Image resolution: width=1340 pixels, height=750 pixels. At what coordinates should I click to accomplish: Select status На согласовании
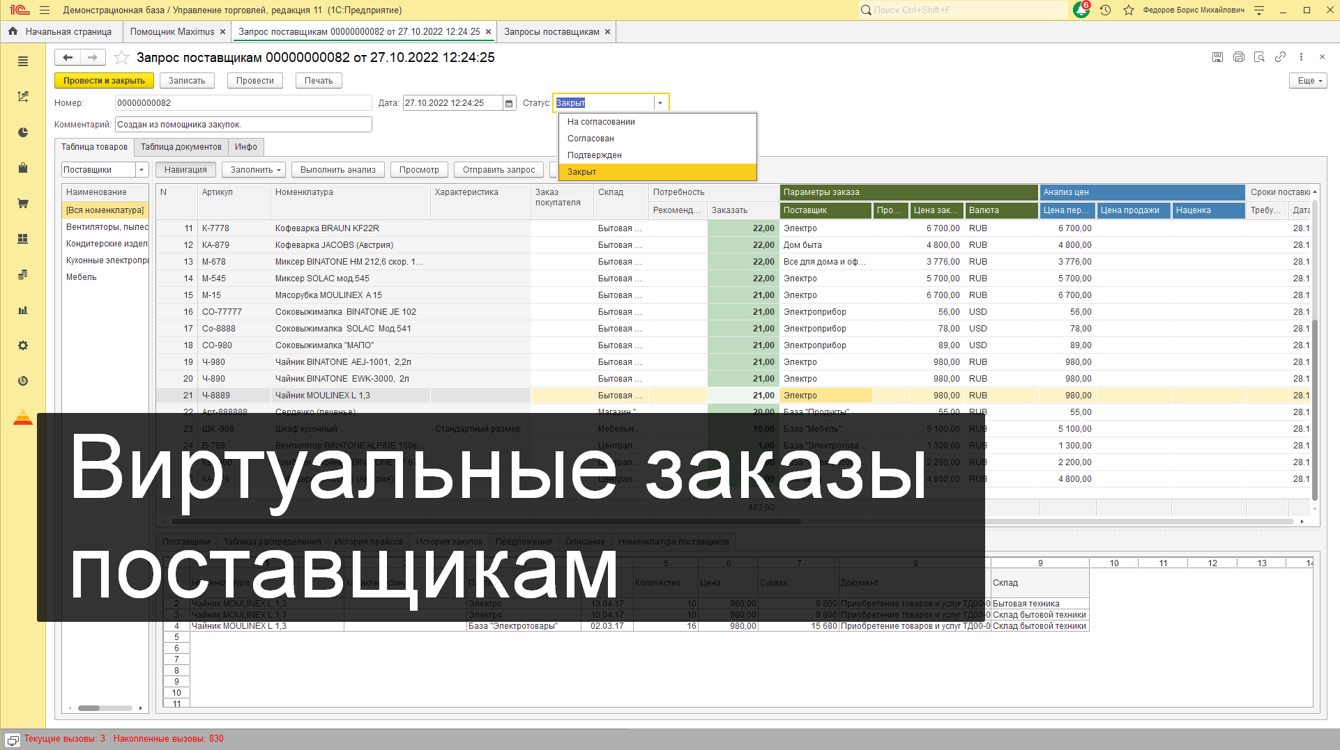click(657, 122)
